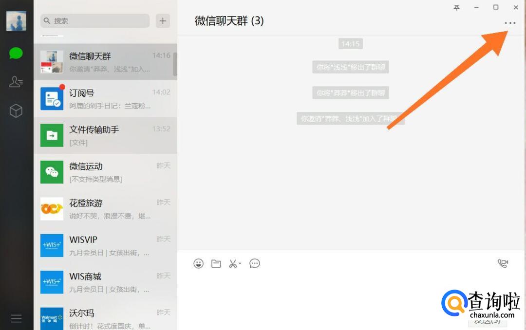
Task: Maximize the WeChat window
Action: click(496, 7)
